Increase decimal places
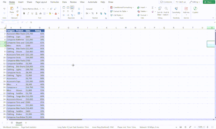Image resolution: width=216 pixels, height=129 pixels. coord(101,13)
